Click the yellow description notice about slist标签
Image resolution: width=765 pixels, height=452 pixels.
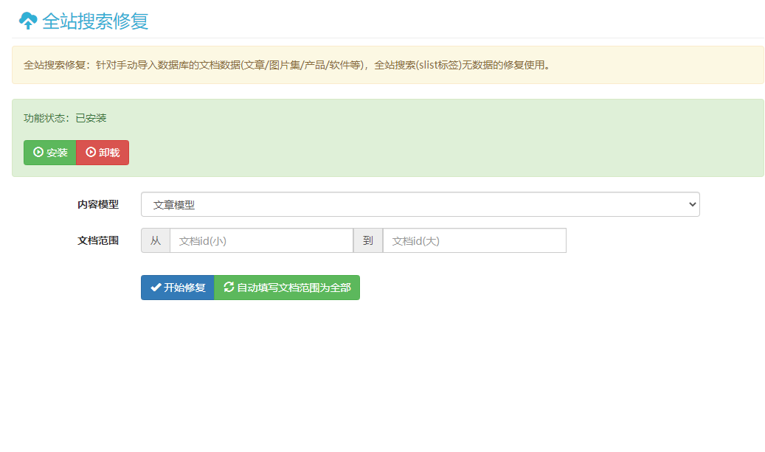[288, 65]
